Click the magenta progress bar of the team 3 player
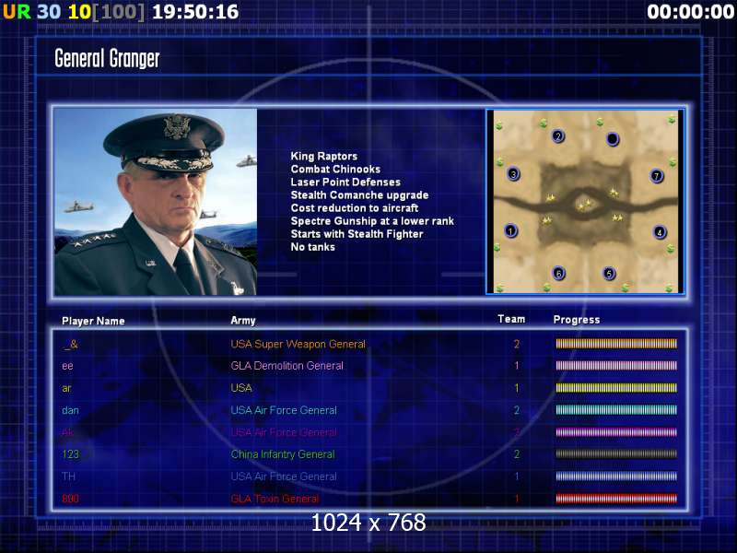 616,432
